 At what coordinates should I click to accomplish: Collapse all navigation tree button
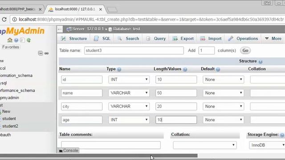click(x=41, y=53)
